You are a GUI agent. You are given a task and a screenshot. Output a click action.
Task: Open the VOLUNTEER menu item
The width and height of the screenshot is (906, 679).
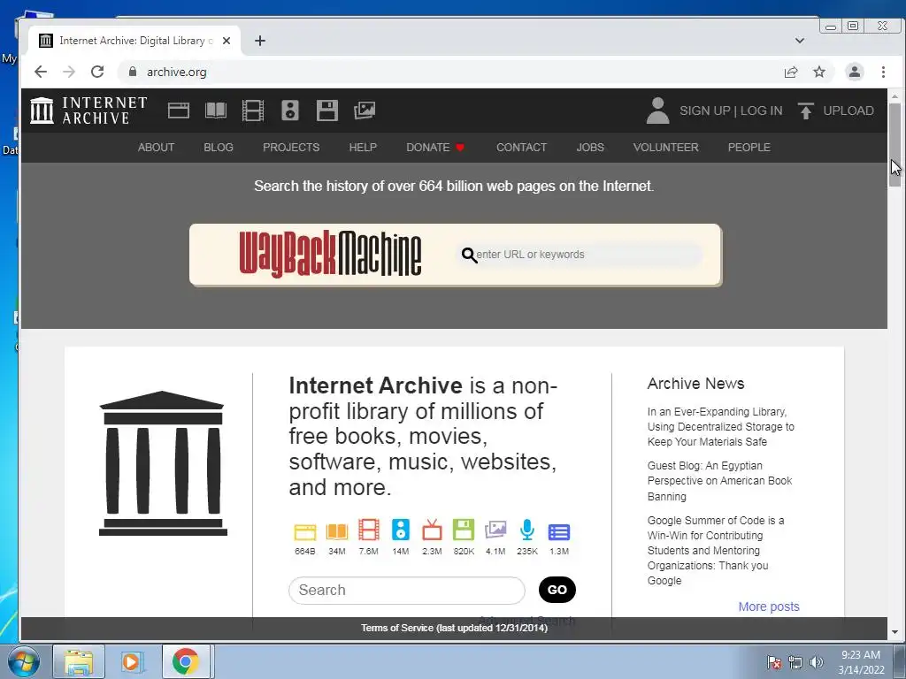click(x=665, y=148)
